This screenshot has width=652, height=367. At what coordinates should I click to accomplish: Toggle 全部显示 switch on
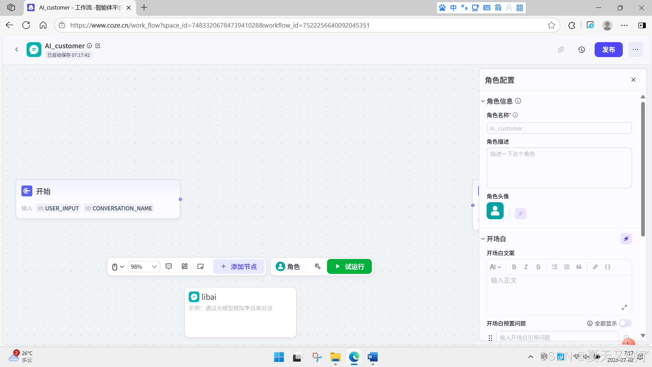(625, 323)
